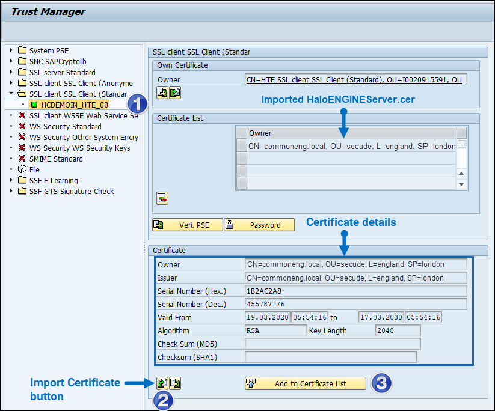The image size is (495, 411).
Task: Click Valid From date 19.03.2020 field
Action: (x=268, y=317)
